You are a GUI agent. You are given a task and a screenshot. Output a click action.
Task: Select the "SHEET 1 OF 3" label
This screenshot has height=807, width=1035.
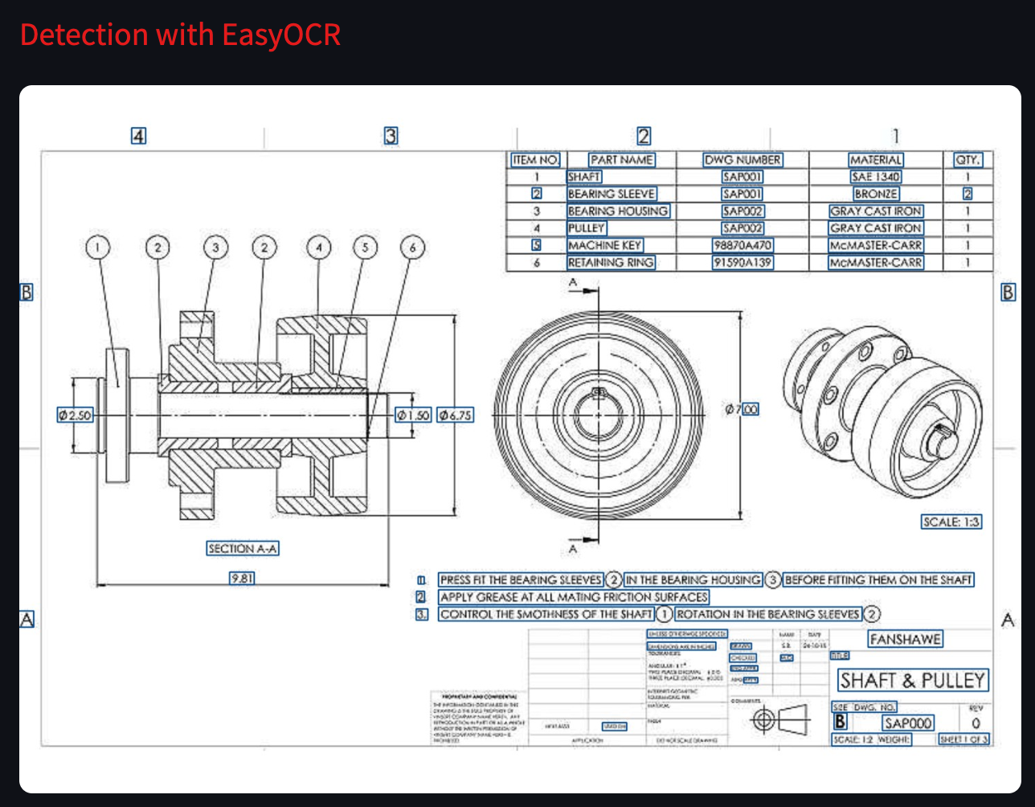[964, 739]
